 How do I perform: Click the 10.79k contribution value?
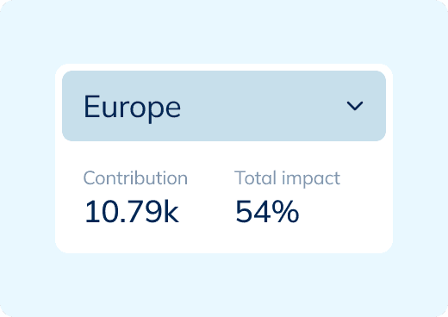pyautogui.click(x=132, y=212)
